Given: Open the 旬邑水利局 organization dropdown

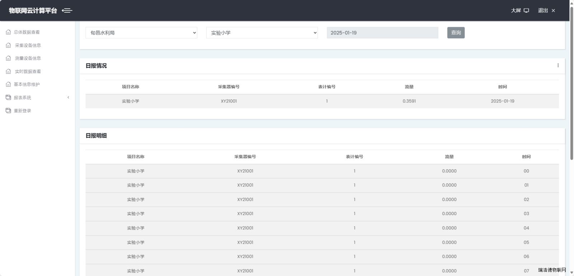Looking at the screenshot, I should tap(141, 33).
